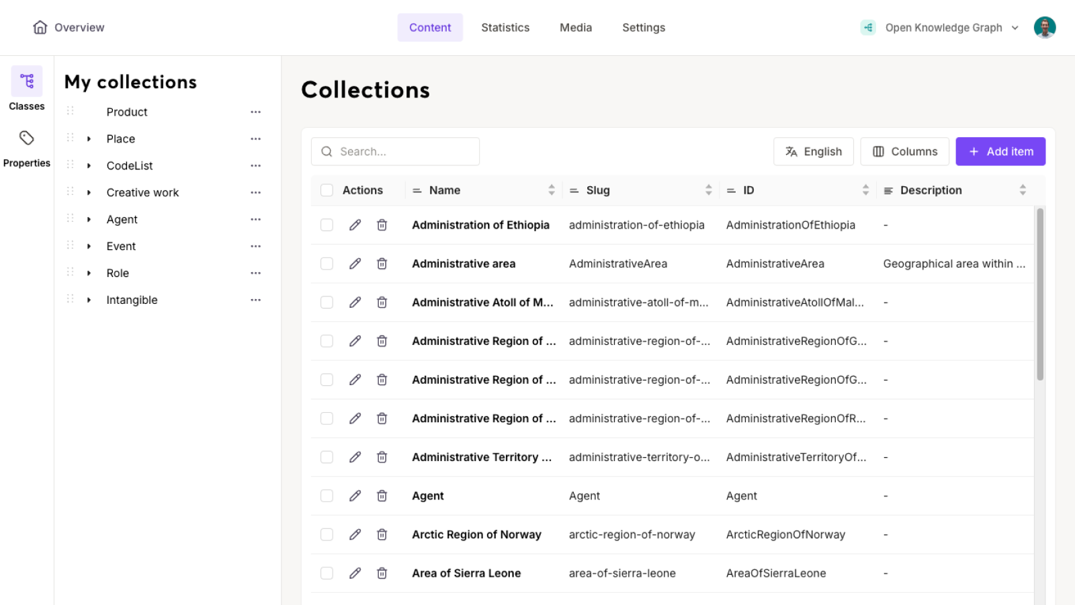Delete the Administrative Atoll of M... row
The height and width of the screenshot is (605, 1075).
point(382,302)
